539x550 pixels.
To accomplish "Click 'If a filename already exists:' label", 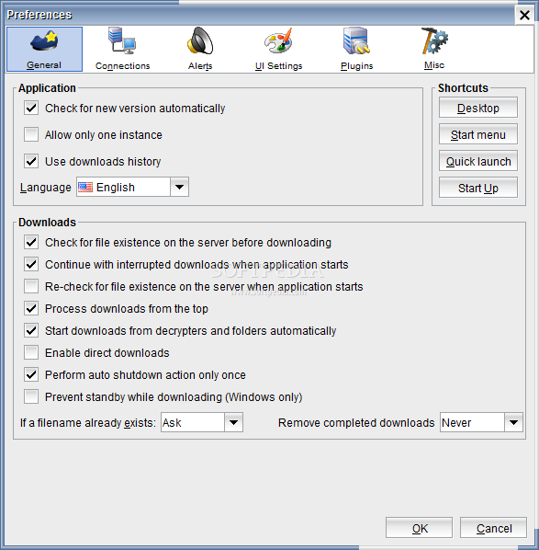I will pos(87,423).
